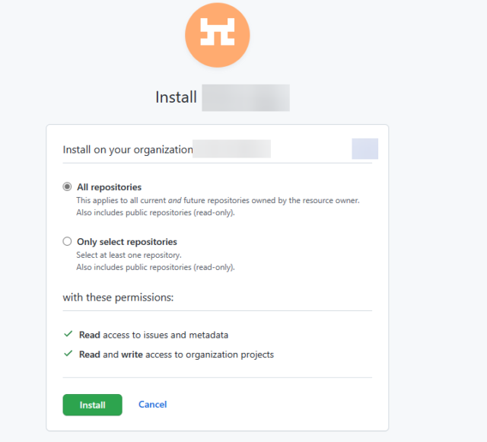Click the current and future repositories description
This screenshot has height=442, width=487.
(x=218, y=201)
